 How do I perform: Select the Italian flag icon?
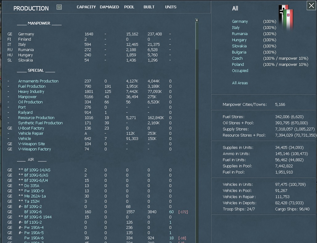287,17
